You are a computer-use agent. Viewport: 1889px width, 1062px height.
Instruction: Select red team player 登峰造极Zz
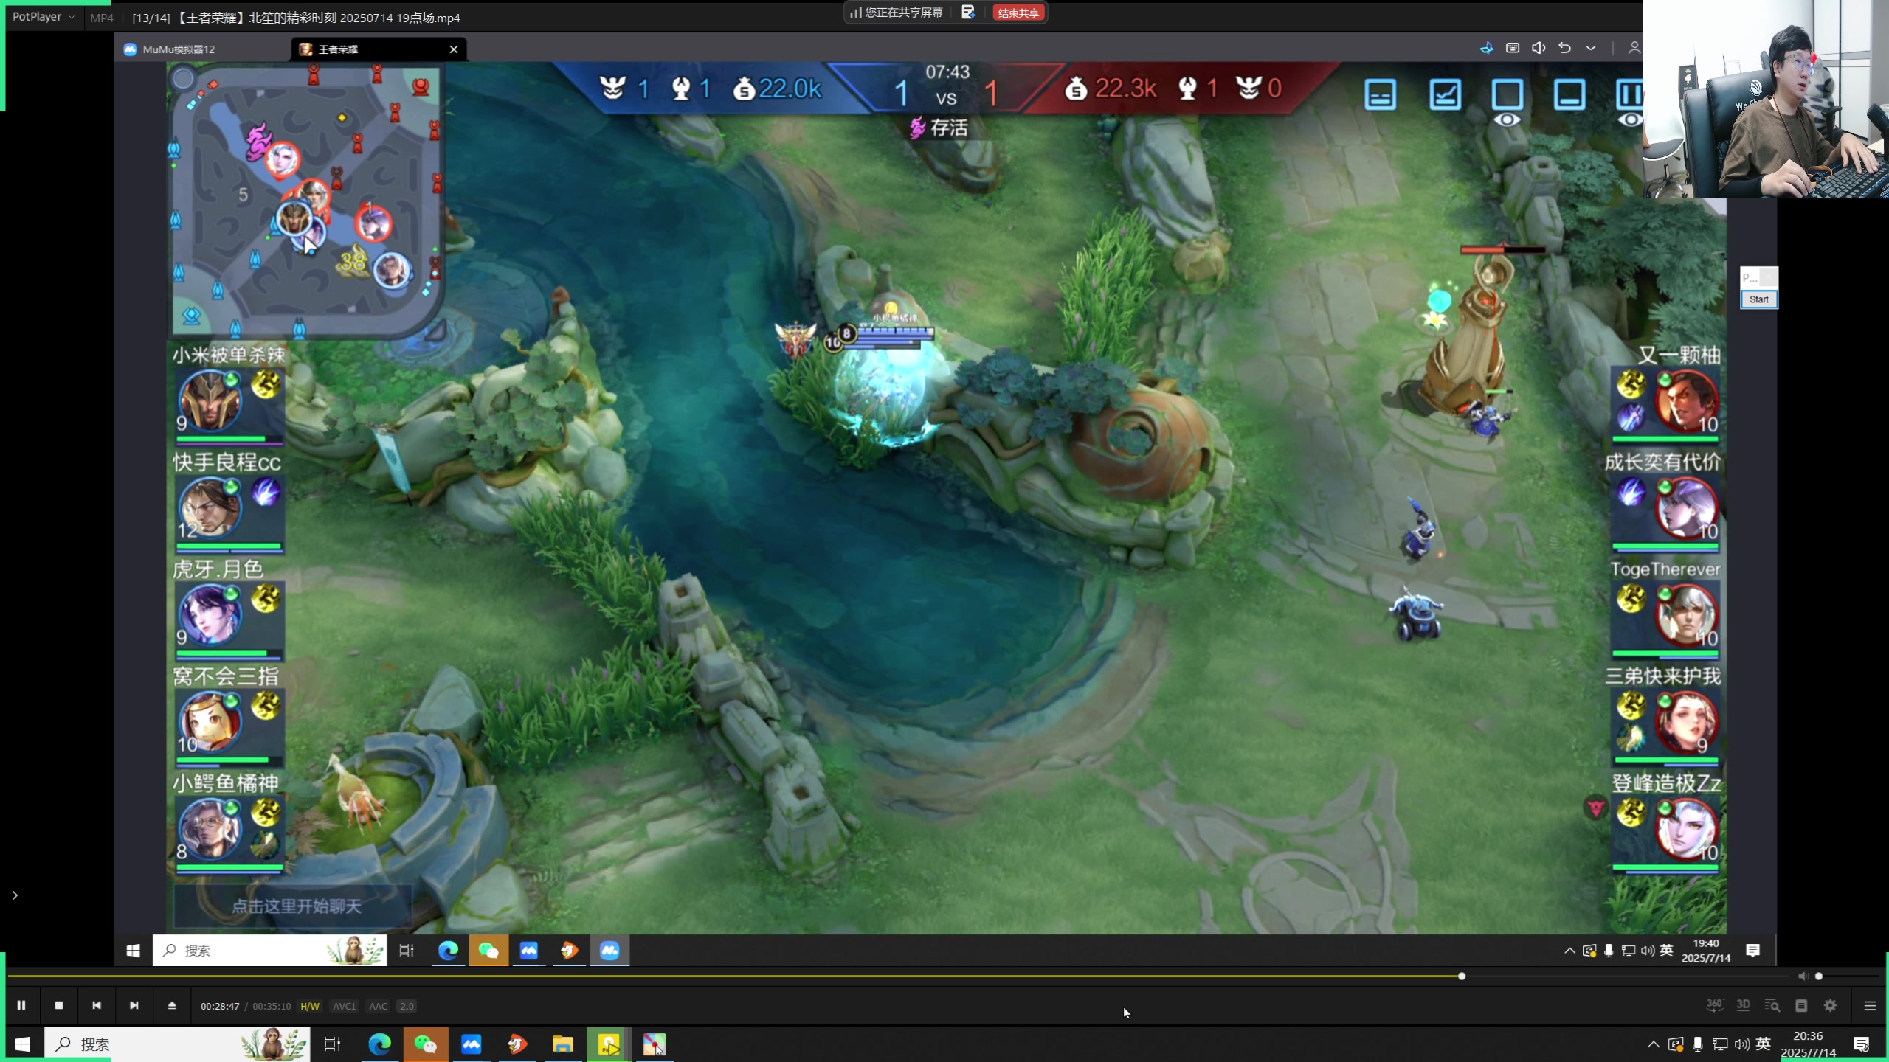click(1687, 829)
